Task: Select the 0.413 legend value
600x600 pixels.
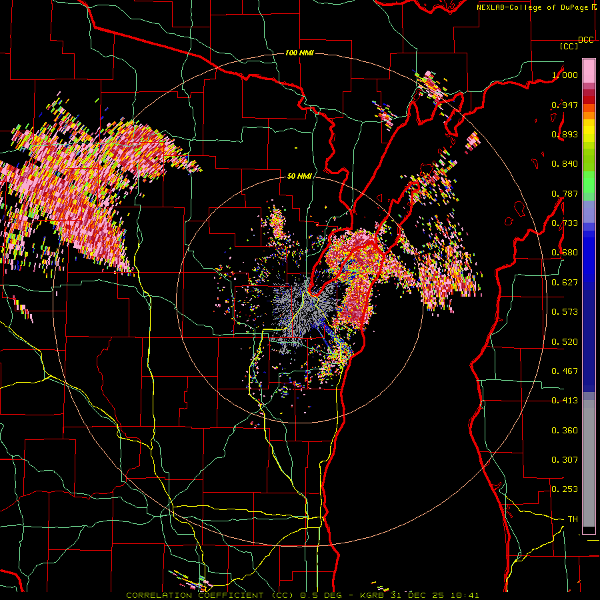Action: pos(565,401)
